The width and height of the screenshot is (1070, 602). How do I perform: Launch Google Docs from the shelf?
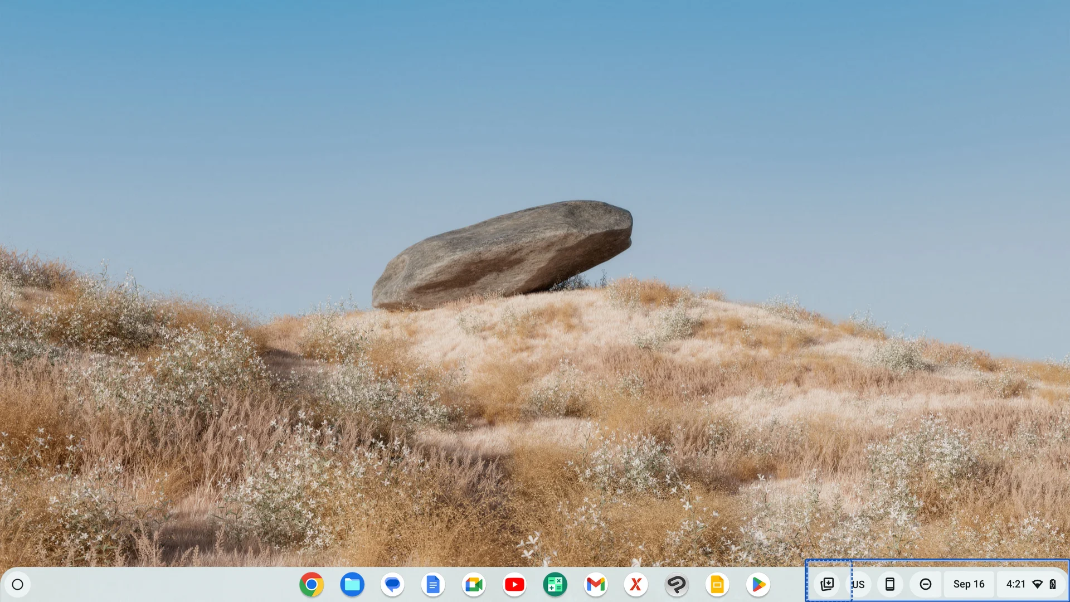tap(433, 584)
